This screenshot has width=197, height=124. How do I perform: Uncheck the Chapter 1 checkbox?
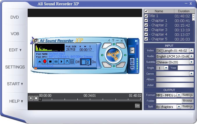(146, 20)
